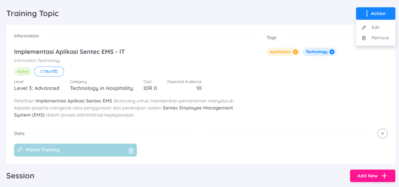Delete Materi Training using its trash icon
This screenshot has width=399, height=187.
[x=131, y=151]
